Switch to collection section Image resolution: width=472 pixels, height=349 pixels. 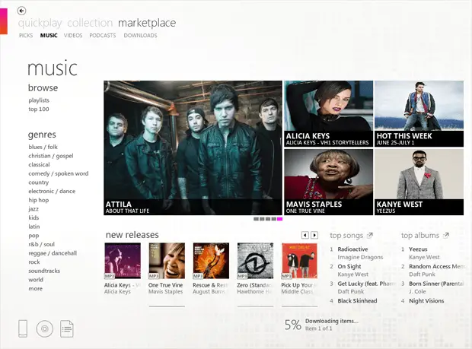[x=90, y=23]
